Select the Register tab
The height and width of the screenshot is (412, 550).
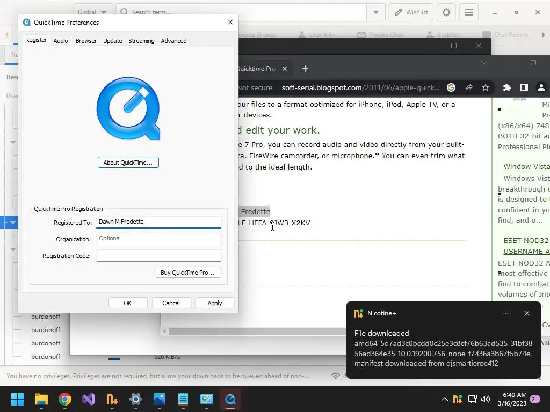pos(36,40)
